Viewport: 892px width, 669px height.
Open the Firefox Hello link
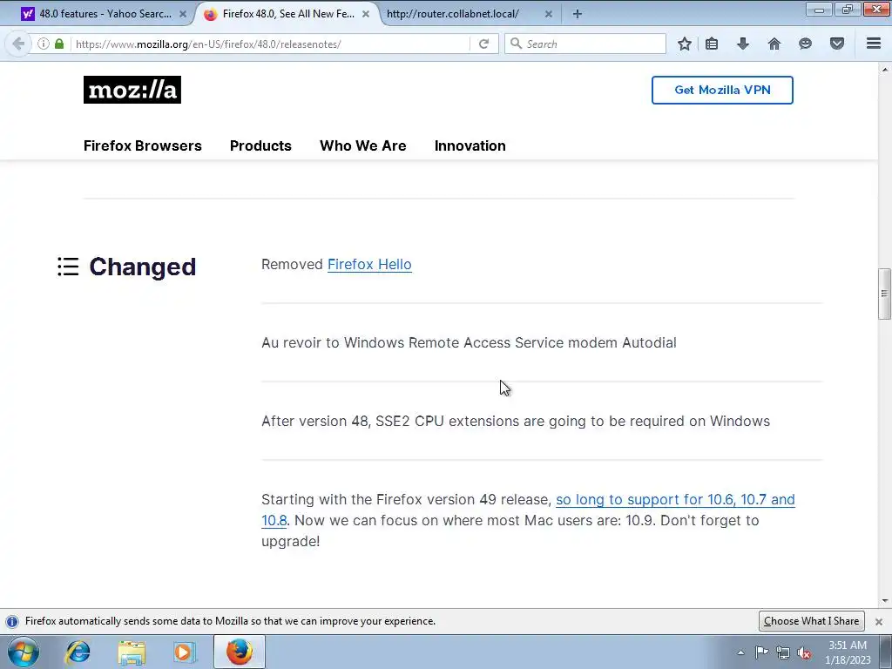click(369, 265)
